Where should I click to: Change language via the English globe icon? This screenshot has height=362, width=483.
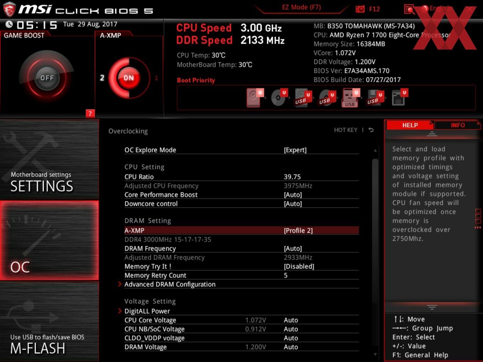(x=425, y=9)
